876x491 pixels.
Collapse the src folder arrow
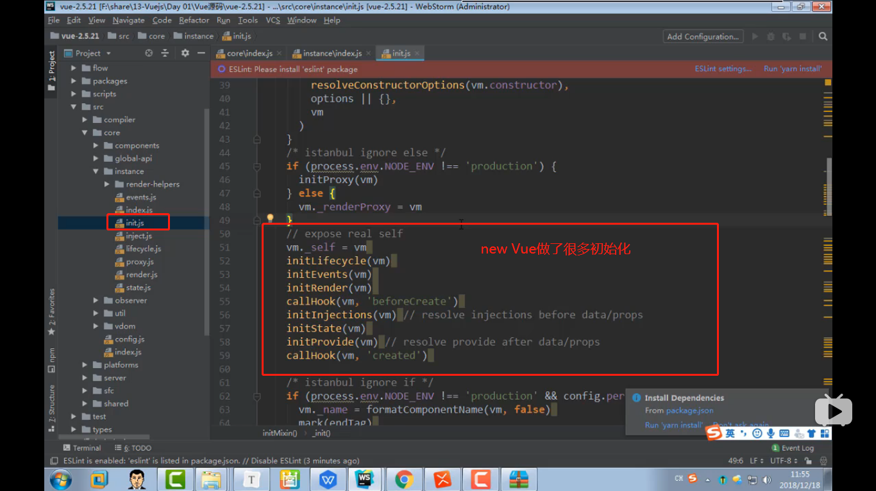tap(74, 107)
